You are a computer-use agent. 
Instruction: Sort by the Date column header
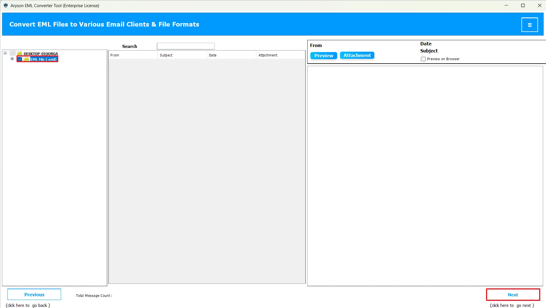pyautogui.click(x=232, y=55)
